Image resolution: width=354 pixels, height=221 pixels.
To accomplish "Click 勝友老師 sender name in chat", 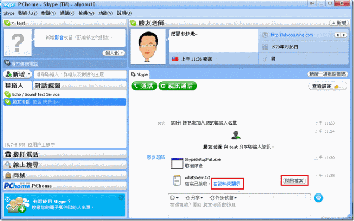I will 156,157.
